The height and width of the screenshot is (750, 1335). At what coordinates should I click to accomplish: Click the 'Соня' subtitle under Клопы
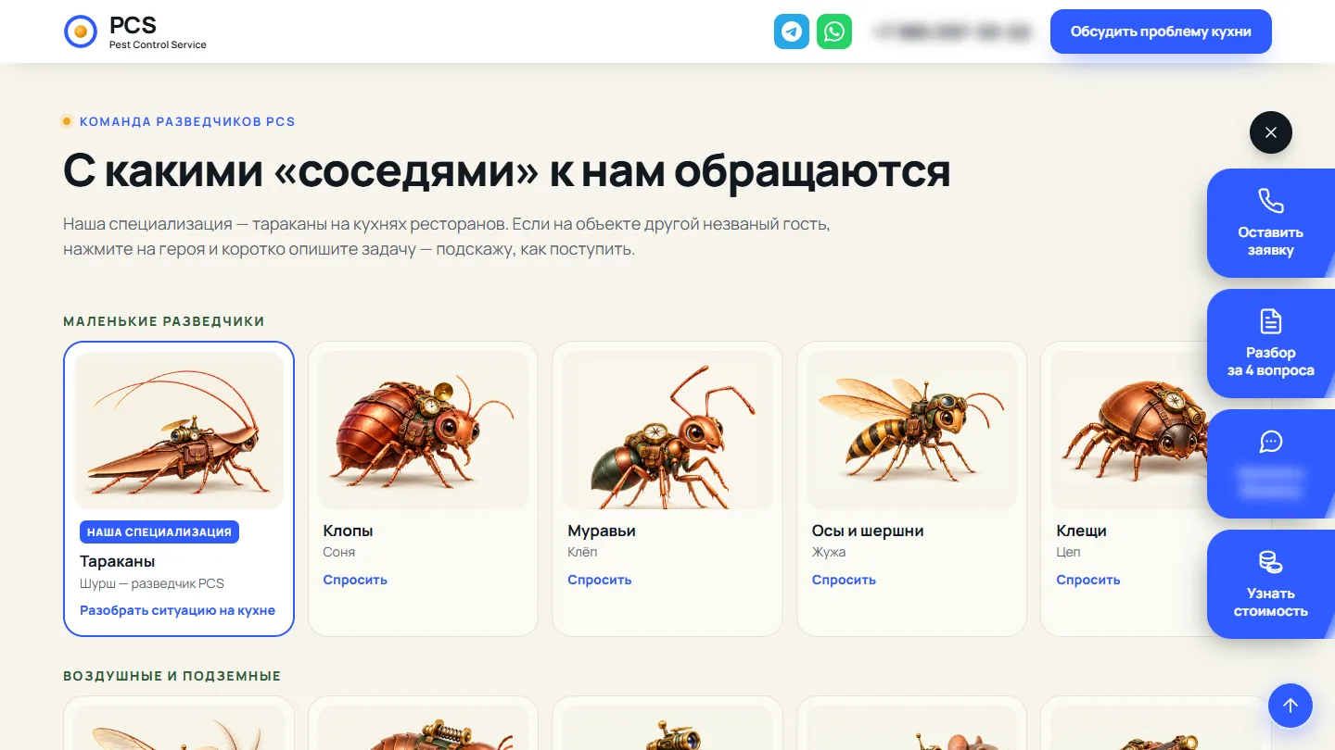pyautogui.click(x=339, y=552)
